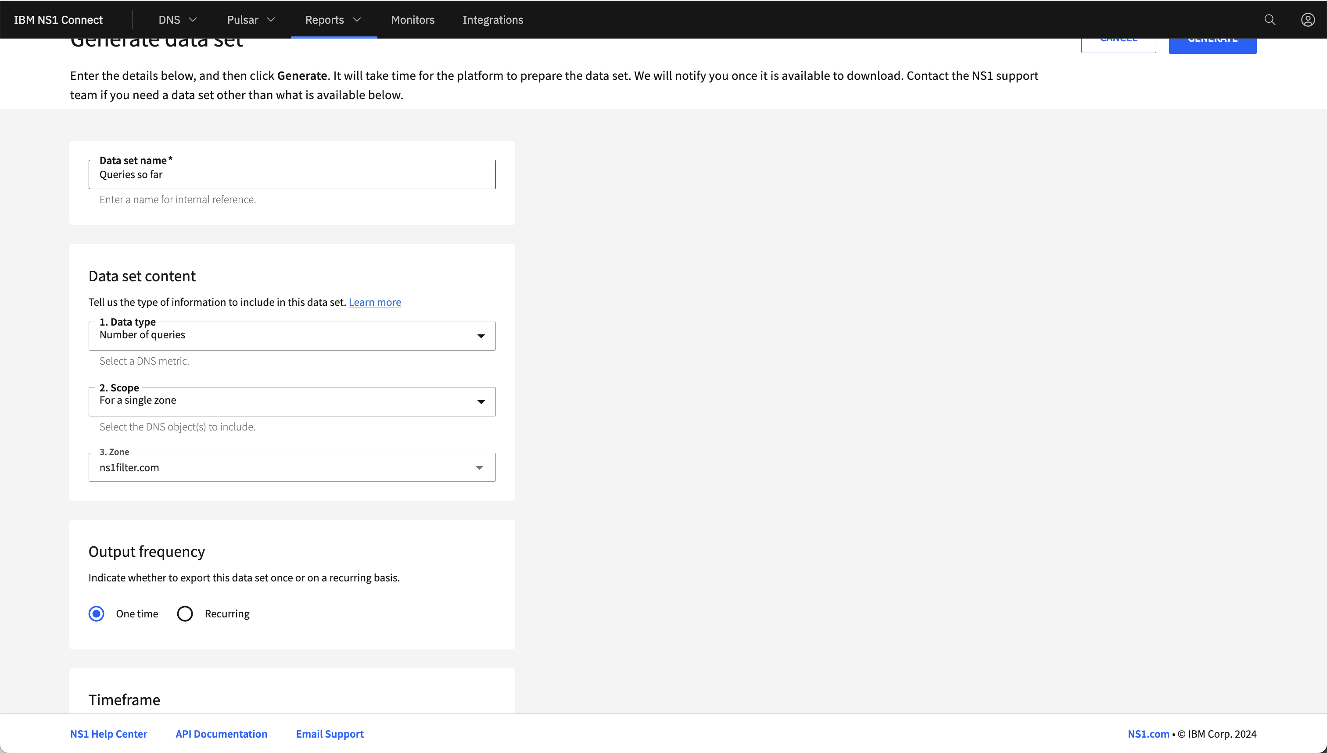Select the One time radio button

tap(96, 613)
